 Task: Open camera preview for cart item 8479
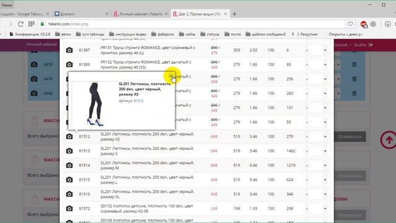tap(34, 79)
